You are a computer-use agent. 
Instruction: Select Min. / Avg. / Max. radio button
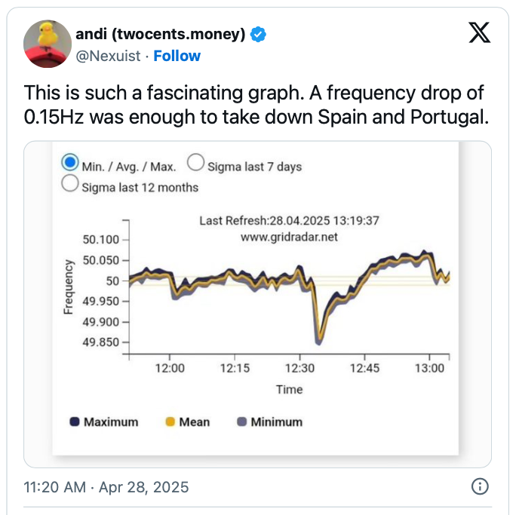point(71,163)
